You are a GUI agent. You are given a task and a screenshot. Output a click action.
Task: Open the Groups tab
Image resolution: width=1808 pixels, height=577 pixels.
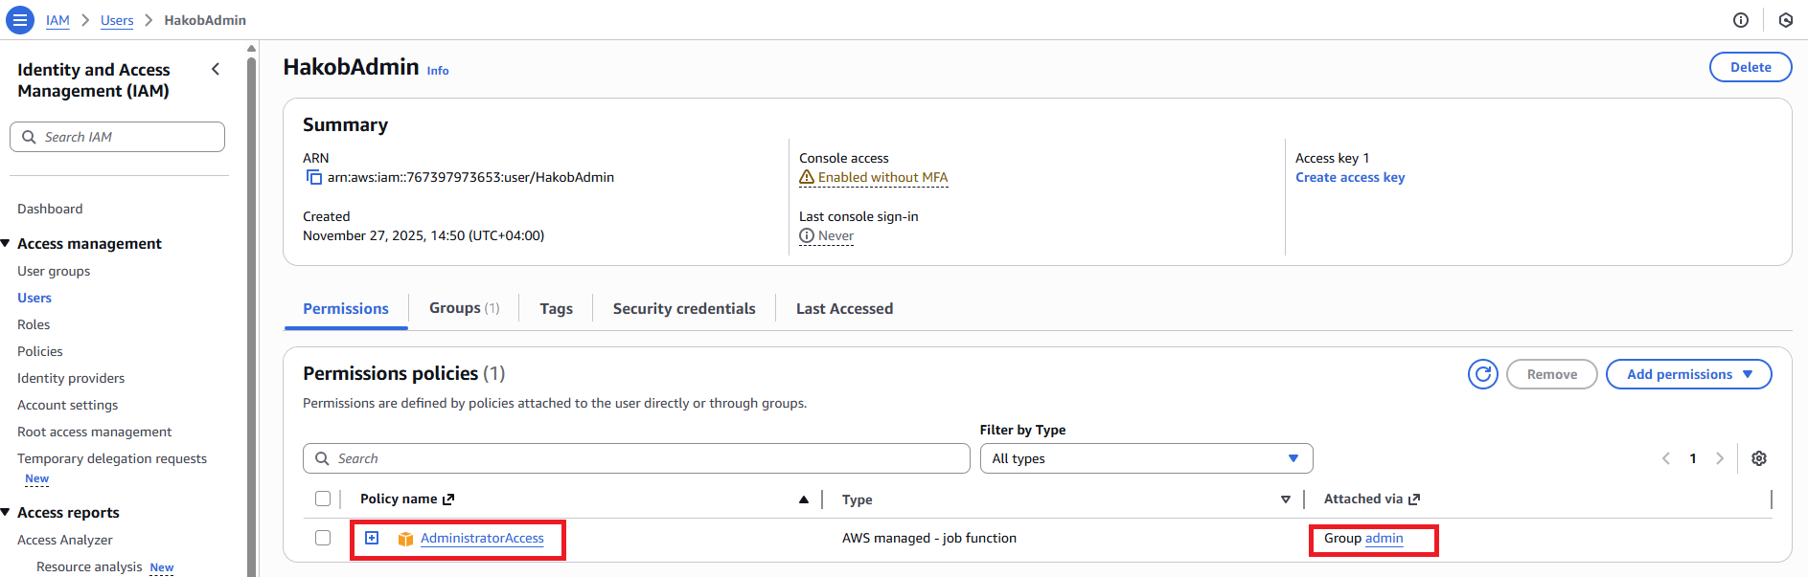coord(464,308)
